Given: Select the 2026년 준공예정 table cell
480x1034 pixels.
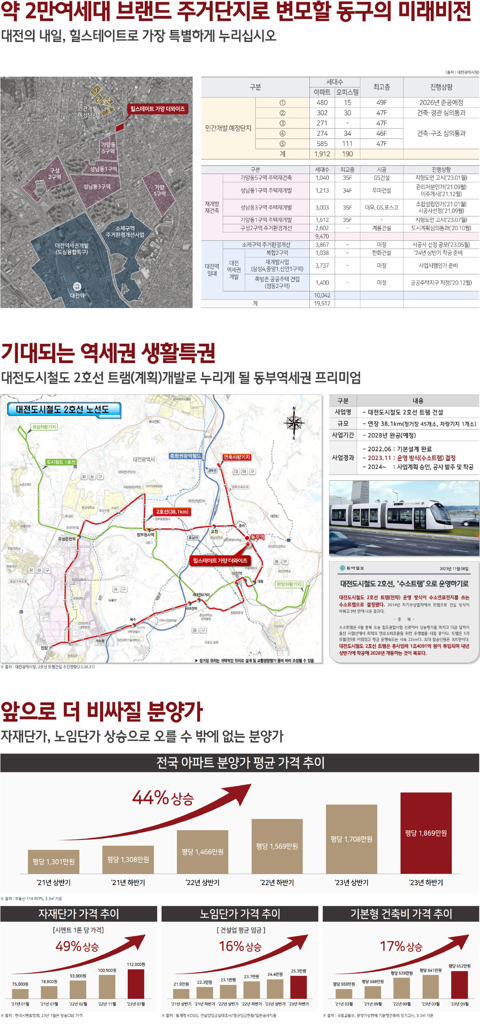Looking at the screenshot, I should (441, 103).
